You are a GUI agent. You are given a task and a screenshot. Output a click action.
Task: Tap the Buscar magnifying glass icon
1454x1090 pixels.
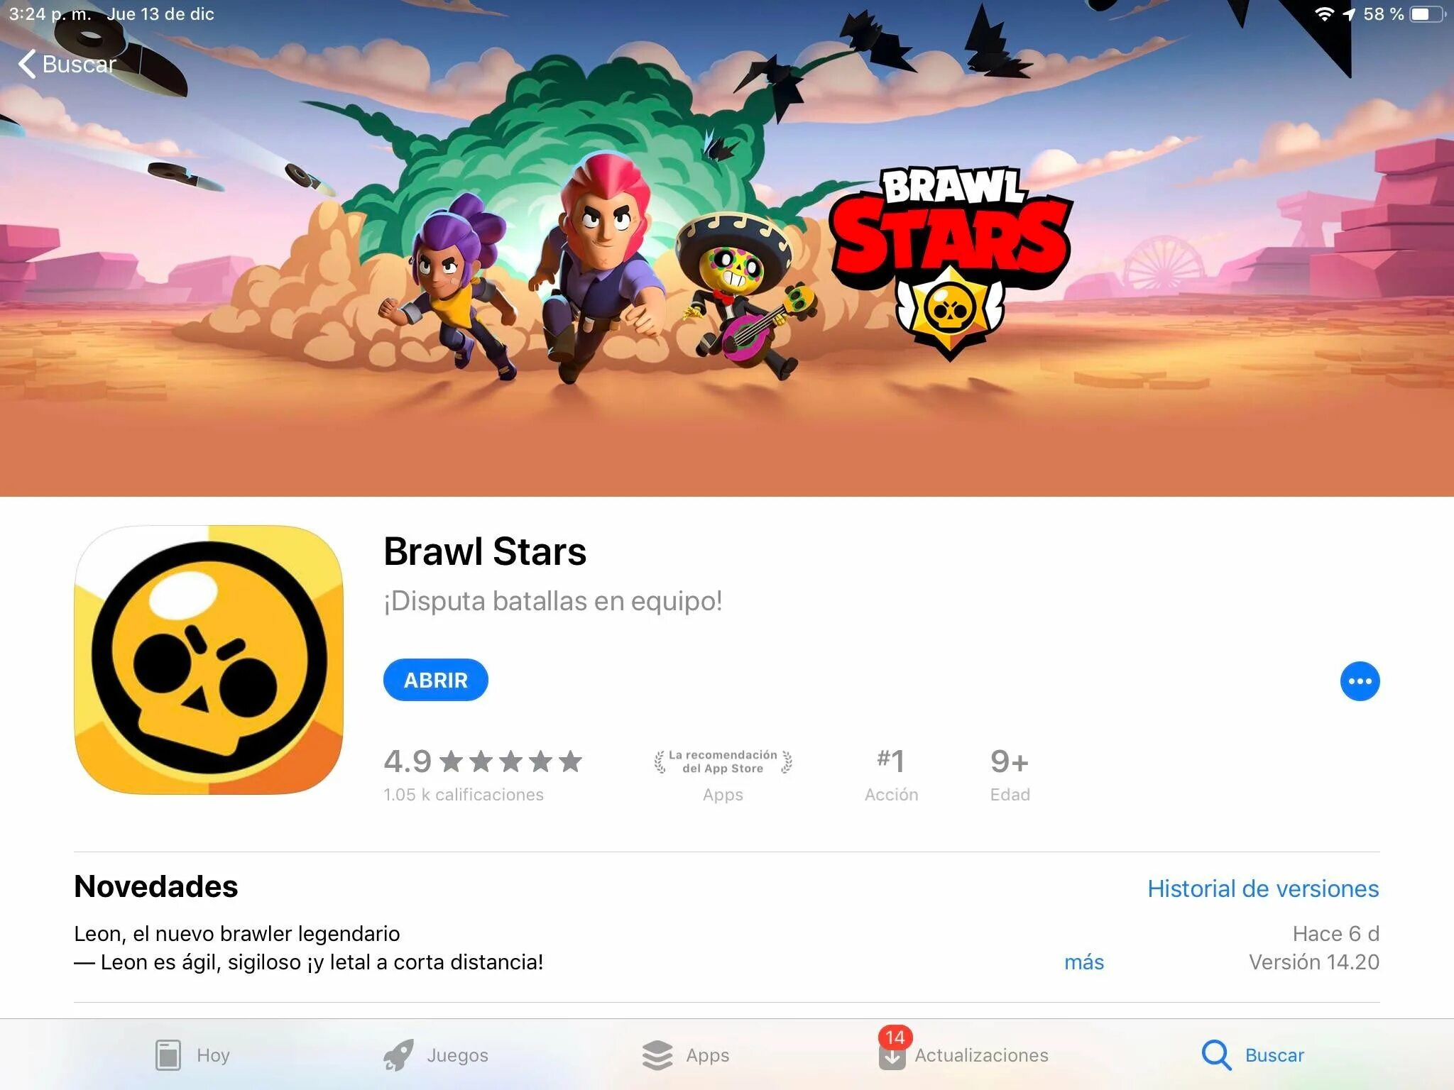(x=1216, y=1055)
